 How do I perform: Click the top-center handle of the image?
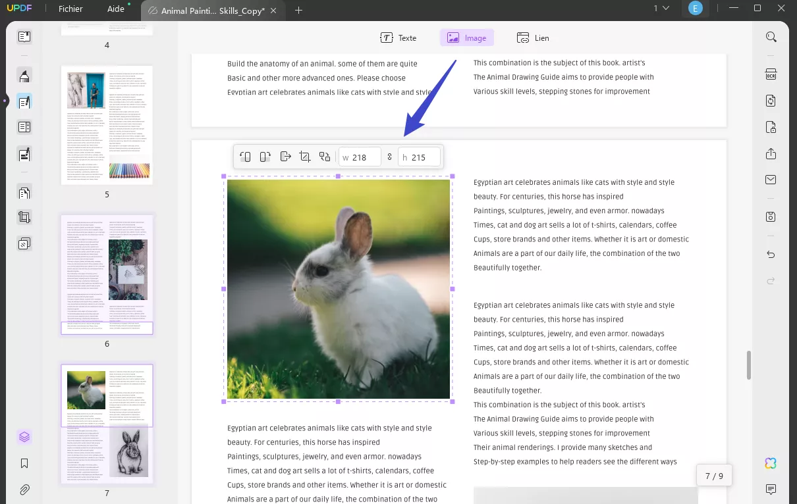pyautogui.click(x=339, y=176)
